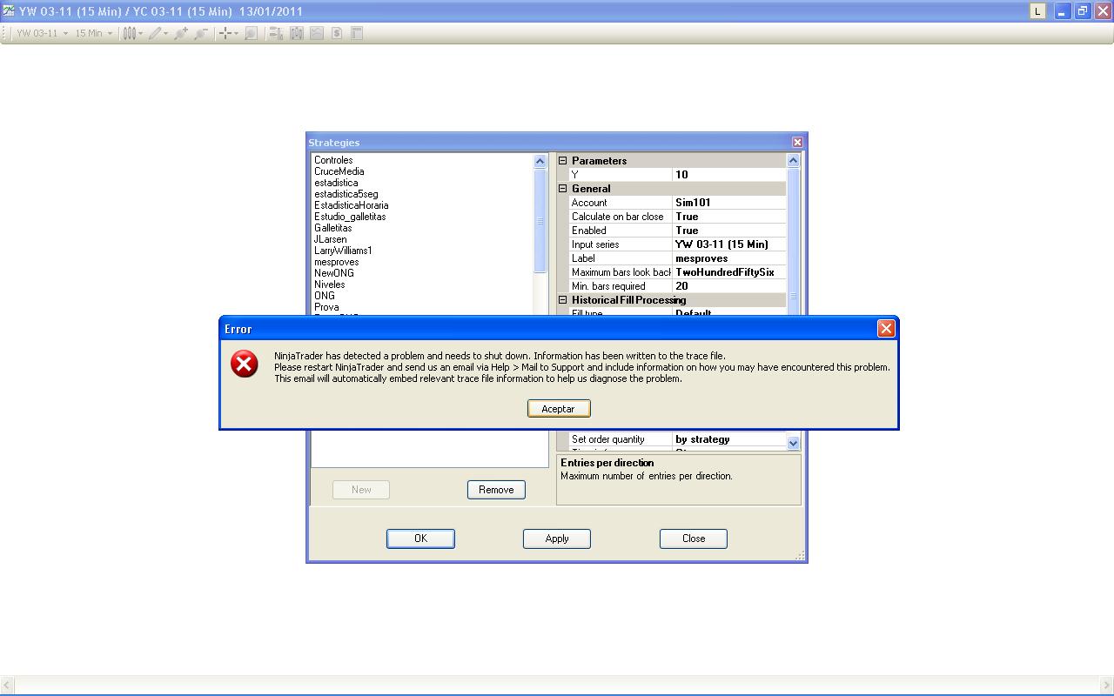Screen dimensions: 1114x696
Task: Click Apply in the Strategies dialog
Action: 557,539
